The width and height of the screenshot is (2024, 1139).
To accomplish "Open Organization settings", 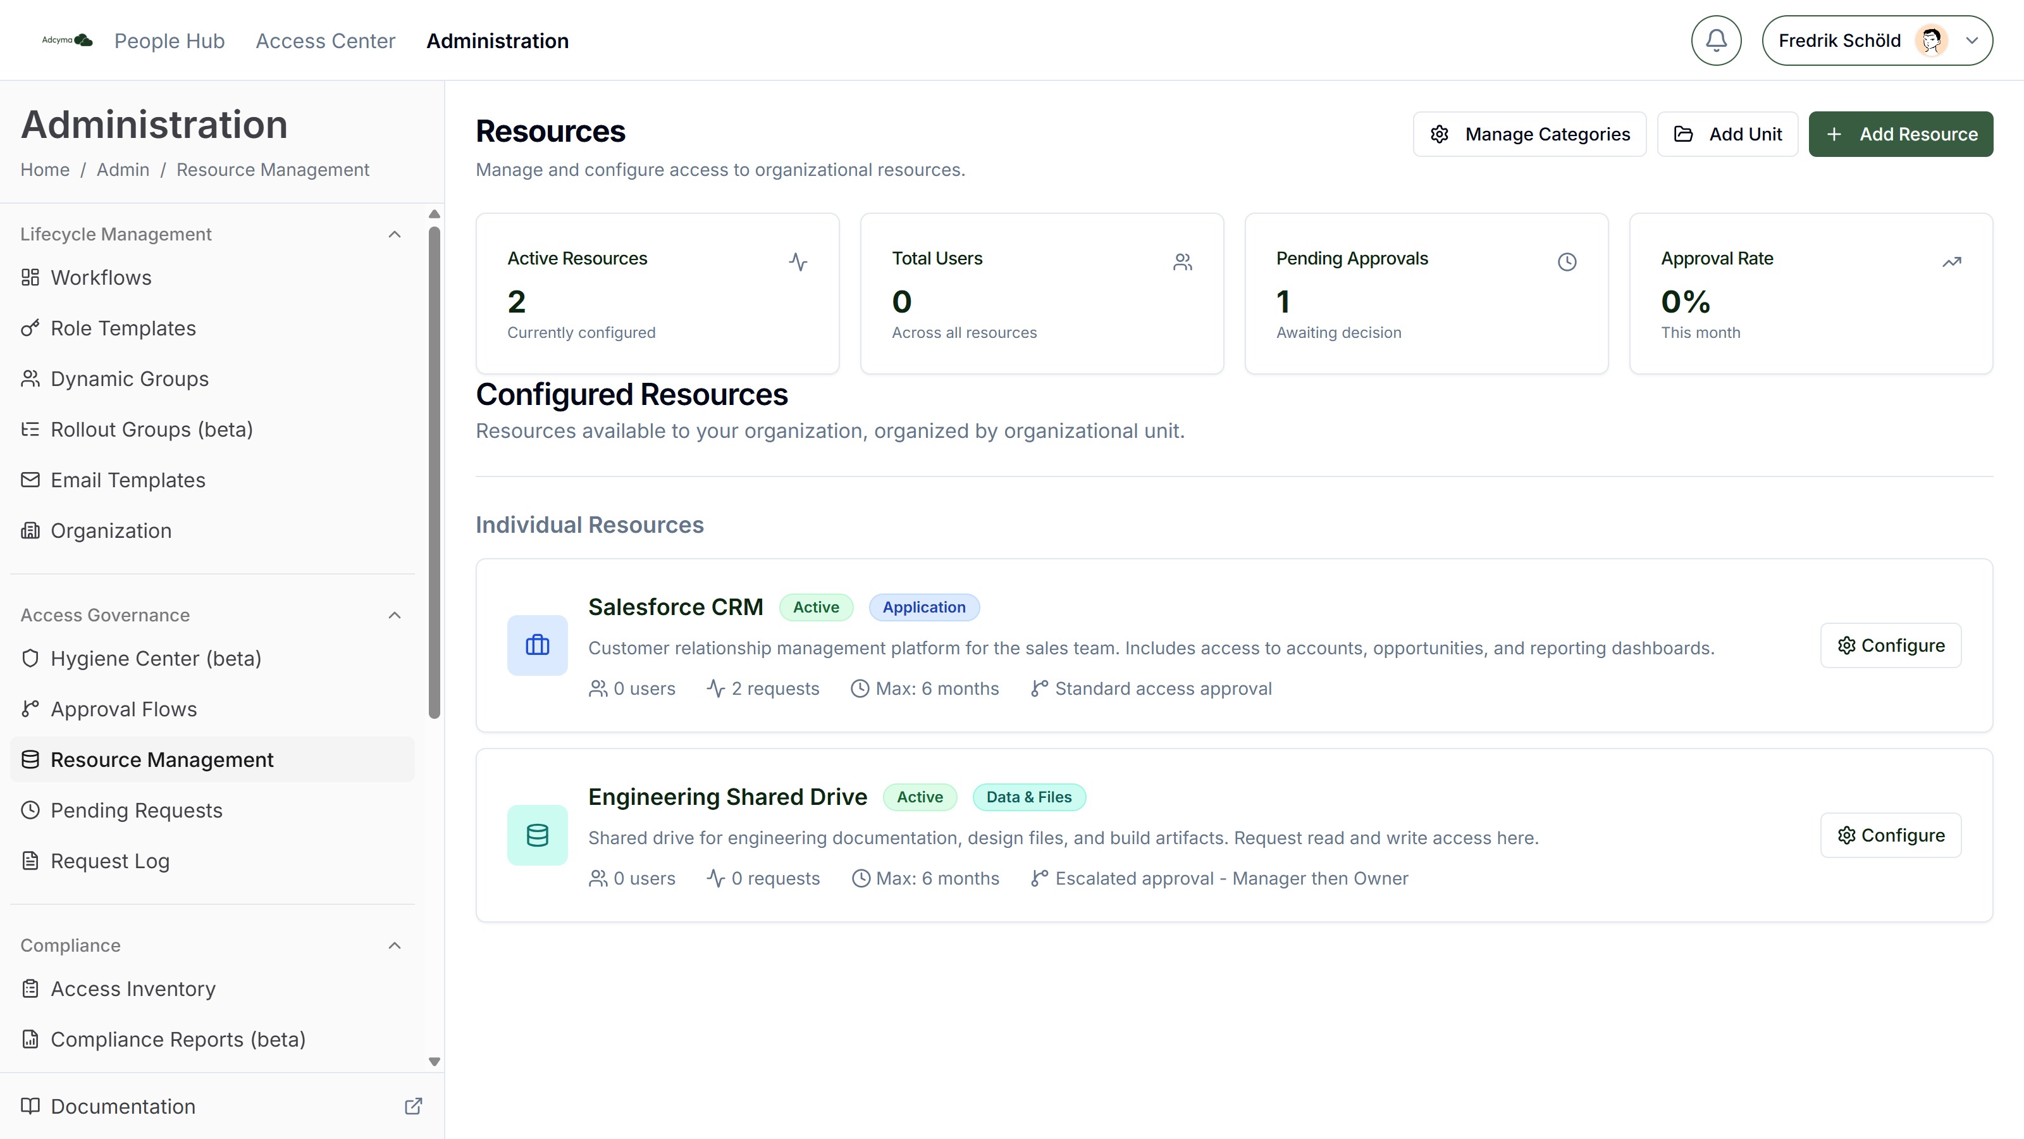I will (212, 531).
